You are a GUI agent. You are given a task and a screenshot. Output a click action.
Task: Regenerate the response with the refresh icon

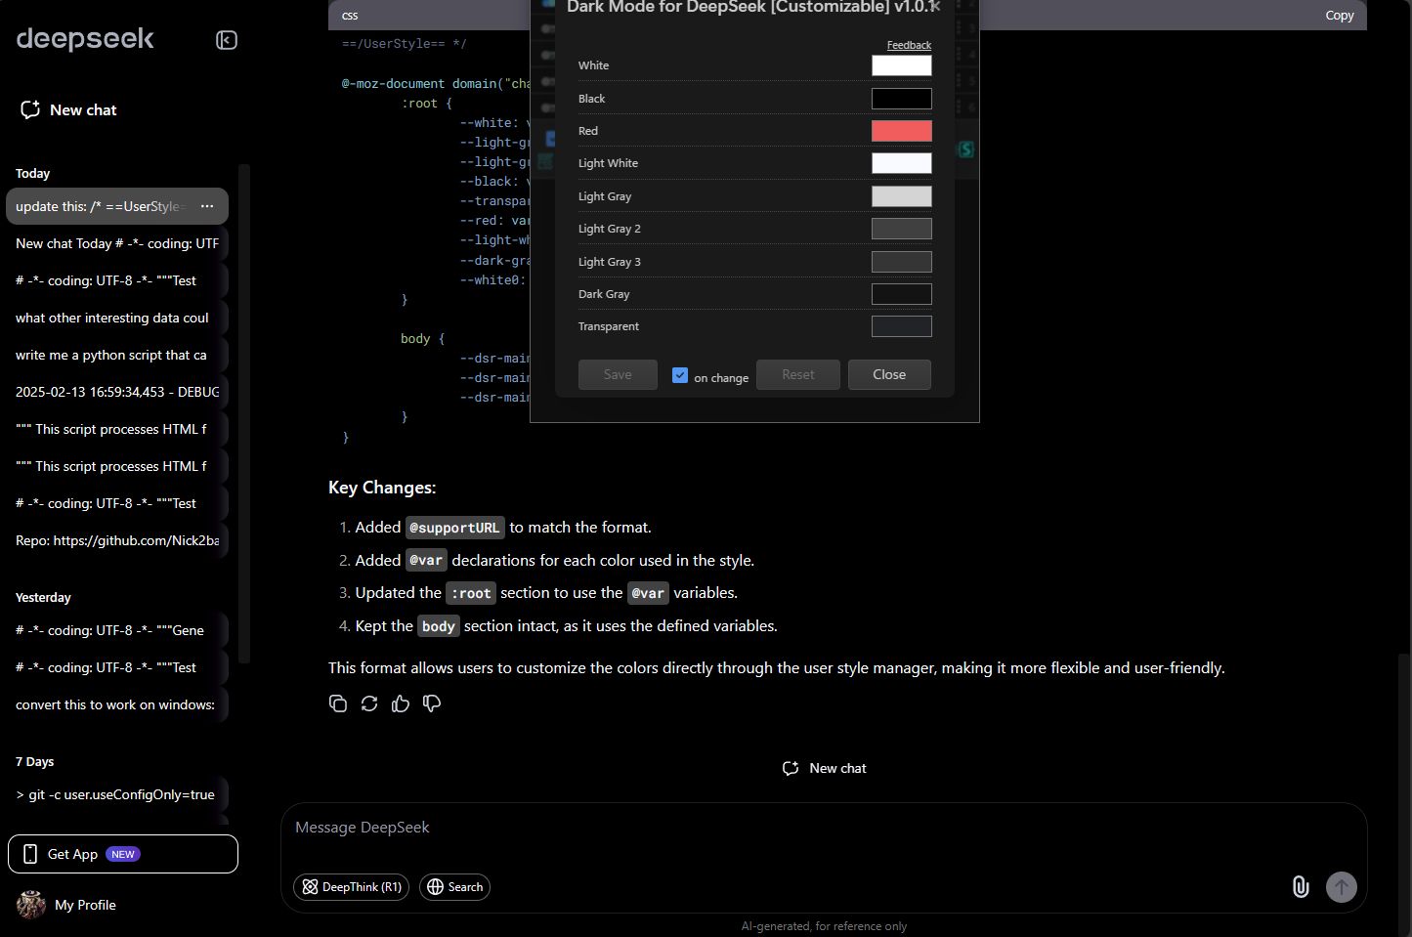[x=369, y=703]
